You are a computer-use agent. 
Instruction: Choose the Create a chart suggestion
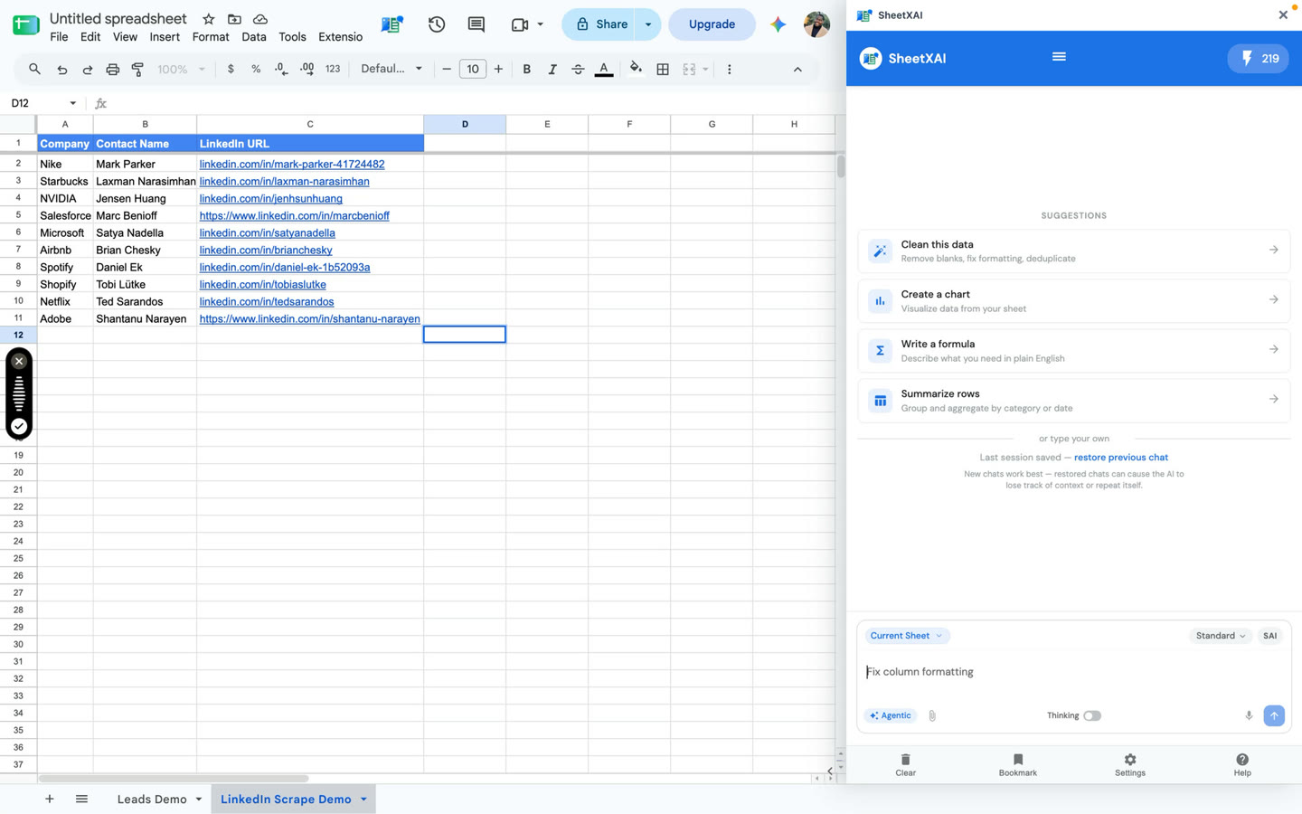click(x=1073, y=300)
